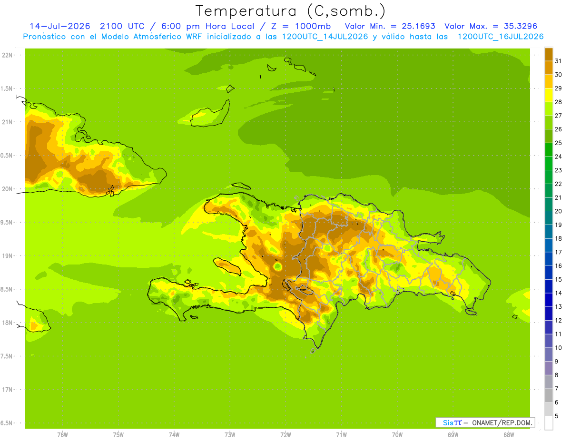
Task: Select the "Valor Max. = 35.3296" readout
Action: coord(491,26)
